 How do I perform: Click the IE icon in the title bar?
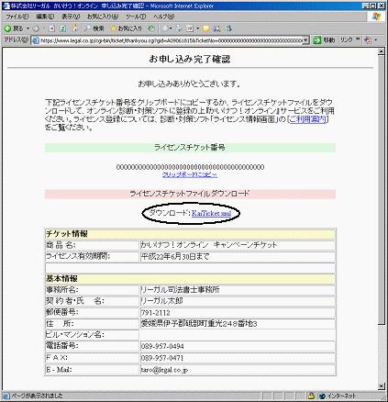coord(6,6)
